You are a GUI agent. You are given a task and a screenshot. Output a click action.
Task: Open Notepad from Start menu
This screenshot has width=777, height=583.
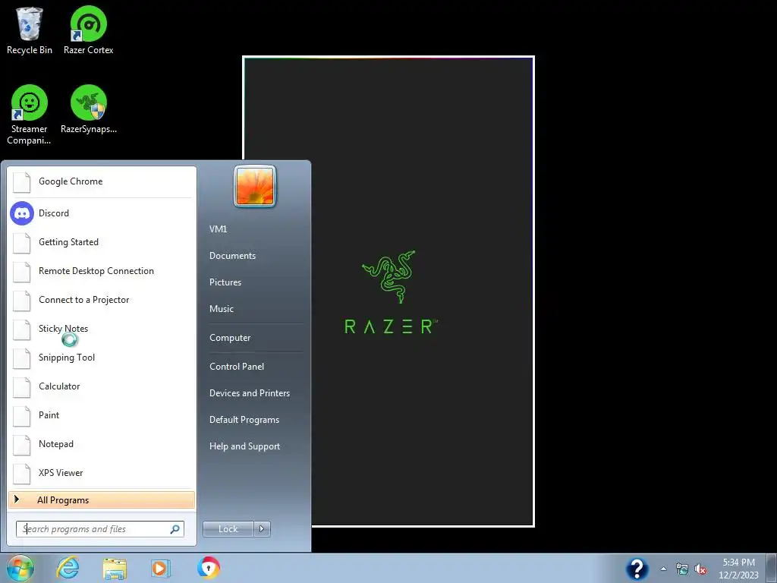click(x=102, y=443)
